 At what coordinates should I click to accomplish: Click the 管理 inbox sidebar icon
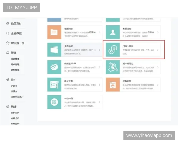click(x=8, y=53)
